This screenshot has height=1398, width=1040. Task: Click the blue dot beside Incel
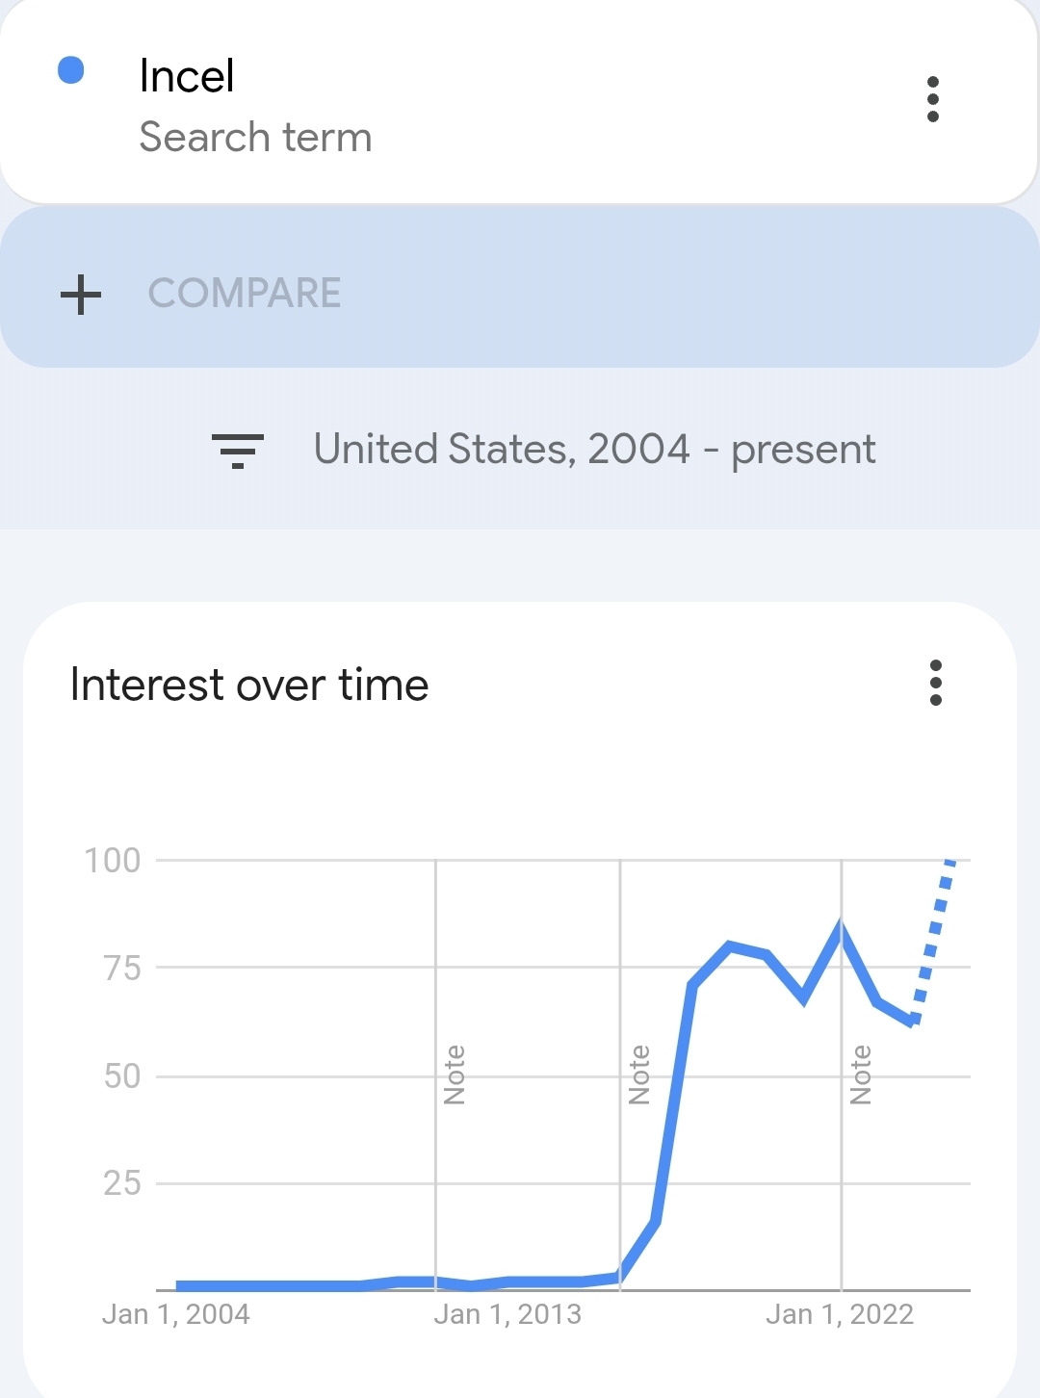pos(71,70)
